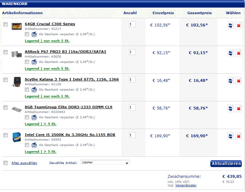Click gift box icon under Scythe Katana
Image resolution: width=245 pixels, height=192 pixels.
point(34,90)
